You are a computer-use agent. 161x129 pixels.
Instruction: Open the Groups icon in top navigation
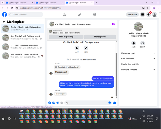tap(95, 15)
